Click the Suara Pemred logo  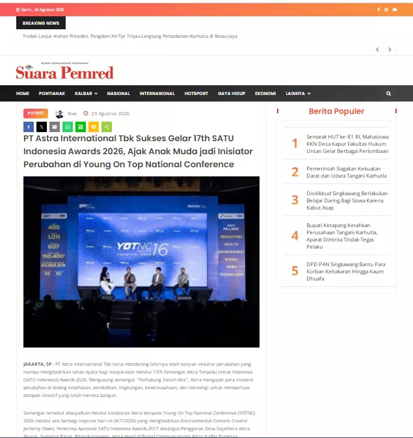(x=65, y=71)
